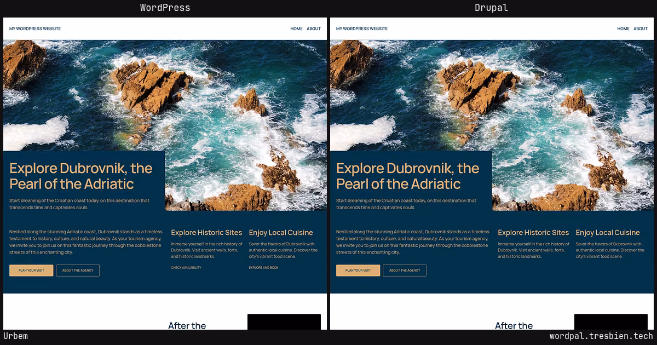Image resolution: width=657 pixels, height=345 pixels.
Task: Select Explore Historic Sites heading in WordPress pane
Action: 206,233
